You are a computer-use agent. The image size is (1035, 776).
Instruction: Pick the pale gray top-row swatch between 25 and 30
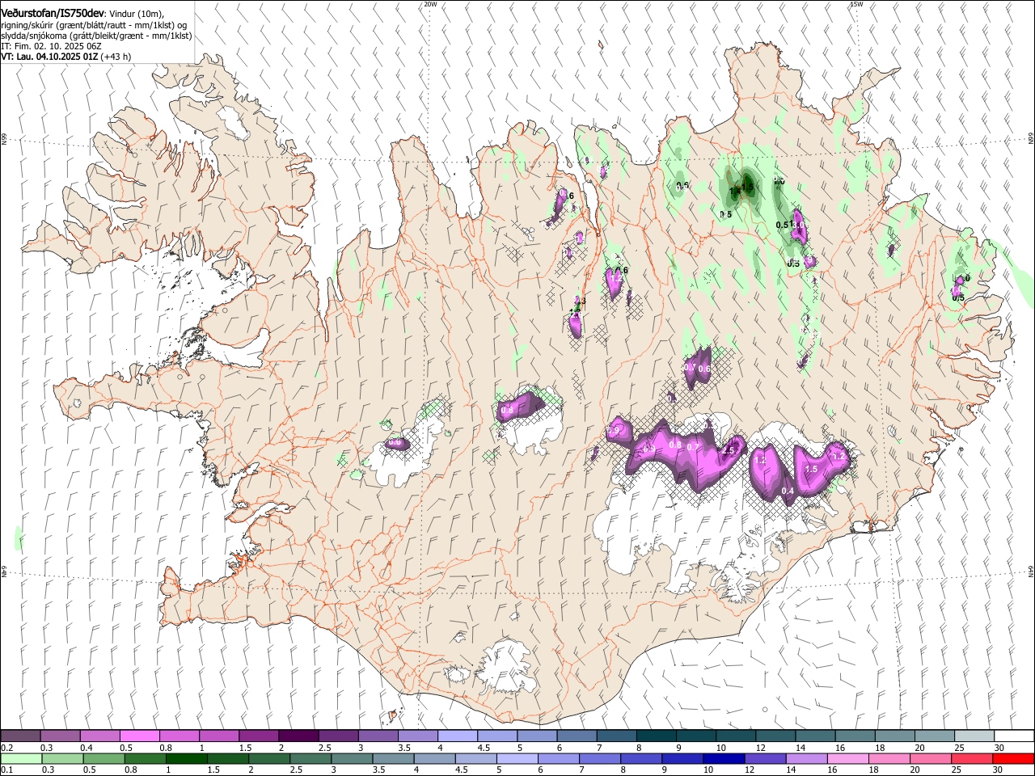974,736
